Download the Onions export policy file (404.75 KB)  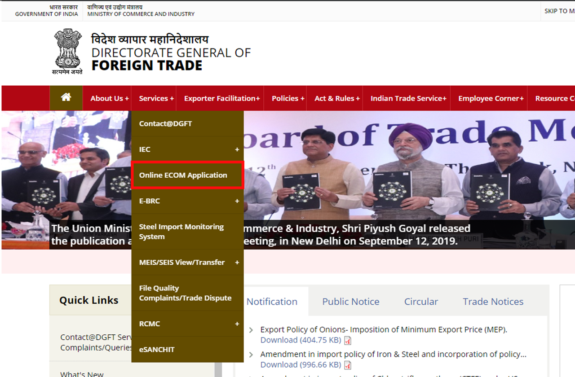(301, 340)
